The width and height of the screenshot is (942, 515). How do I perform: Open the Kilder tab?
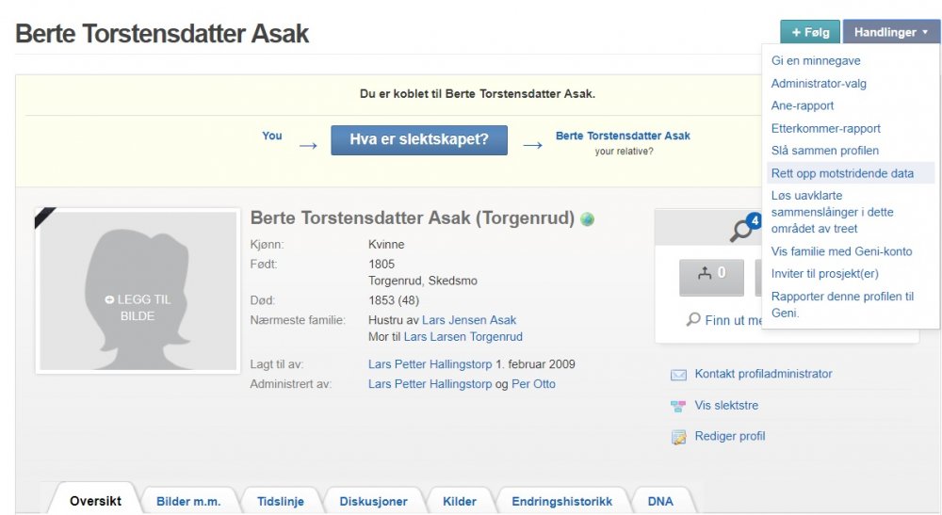(460, 501)
